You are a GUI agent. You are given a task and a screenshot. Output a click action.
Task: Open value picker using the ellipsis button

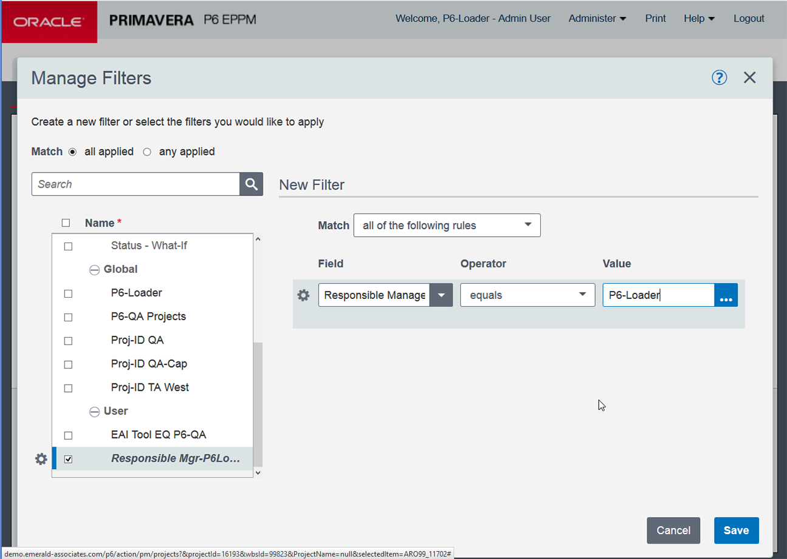click(x=726, y=295)
